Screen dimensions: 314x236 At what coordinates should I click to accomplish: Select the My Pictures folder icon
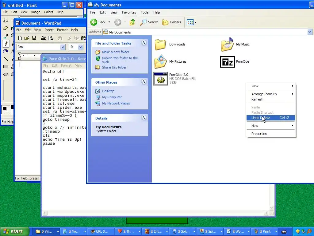160,61
